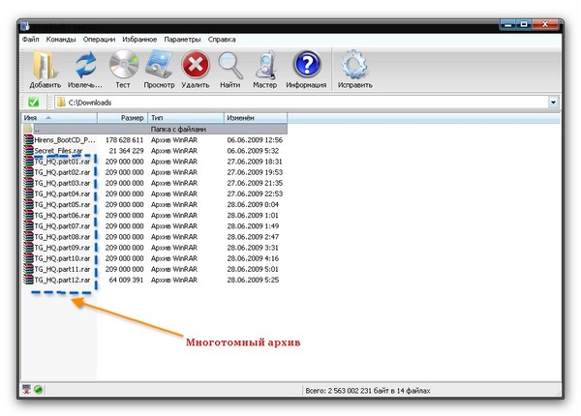
Task: Select file TG_HQ.part03.rar
Action: click(x=62, y=183)
